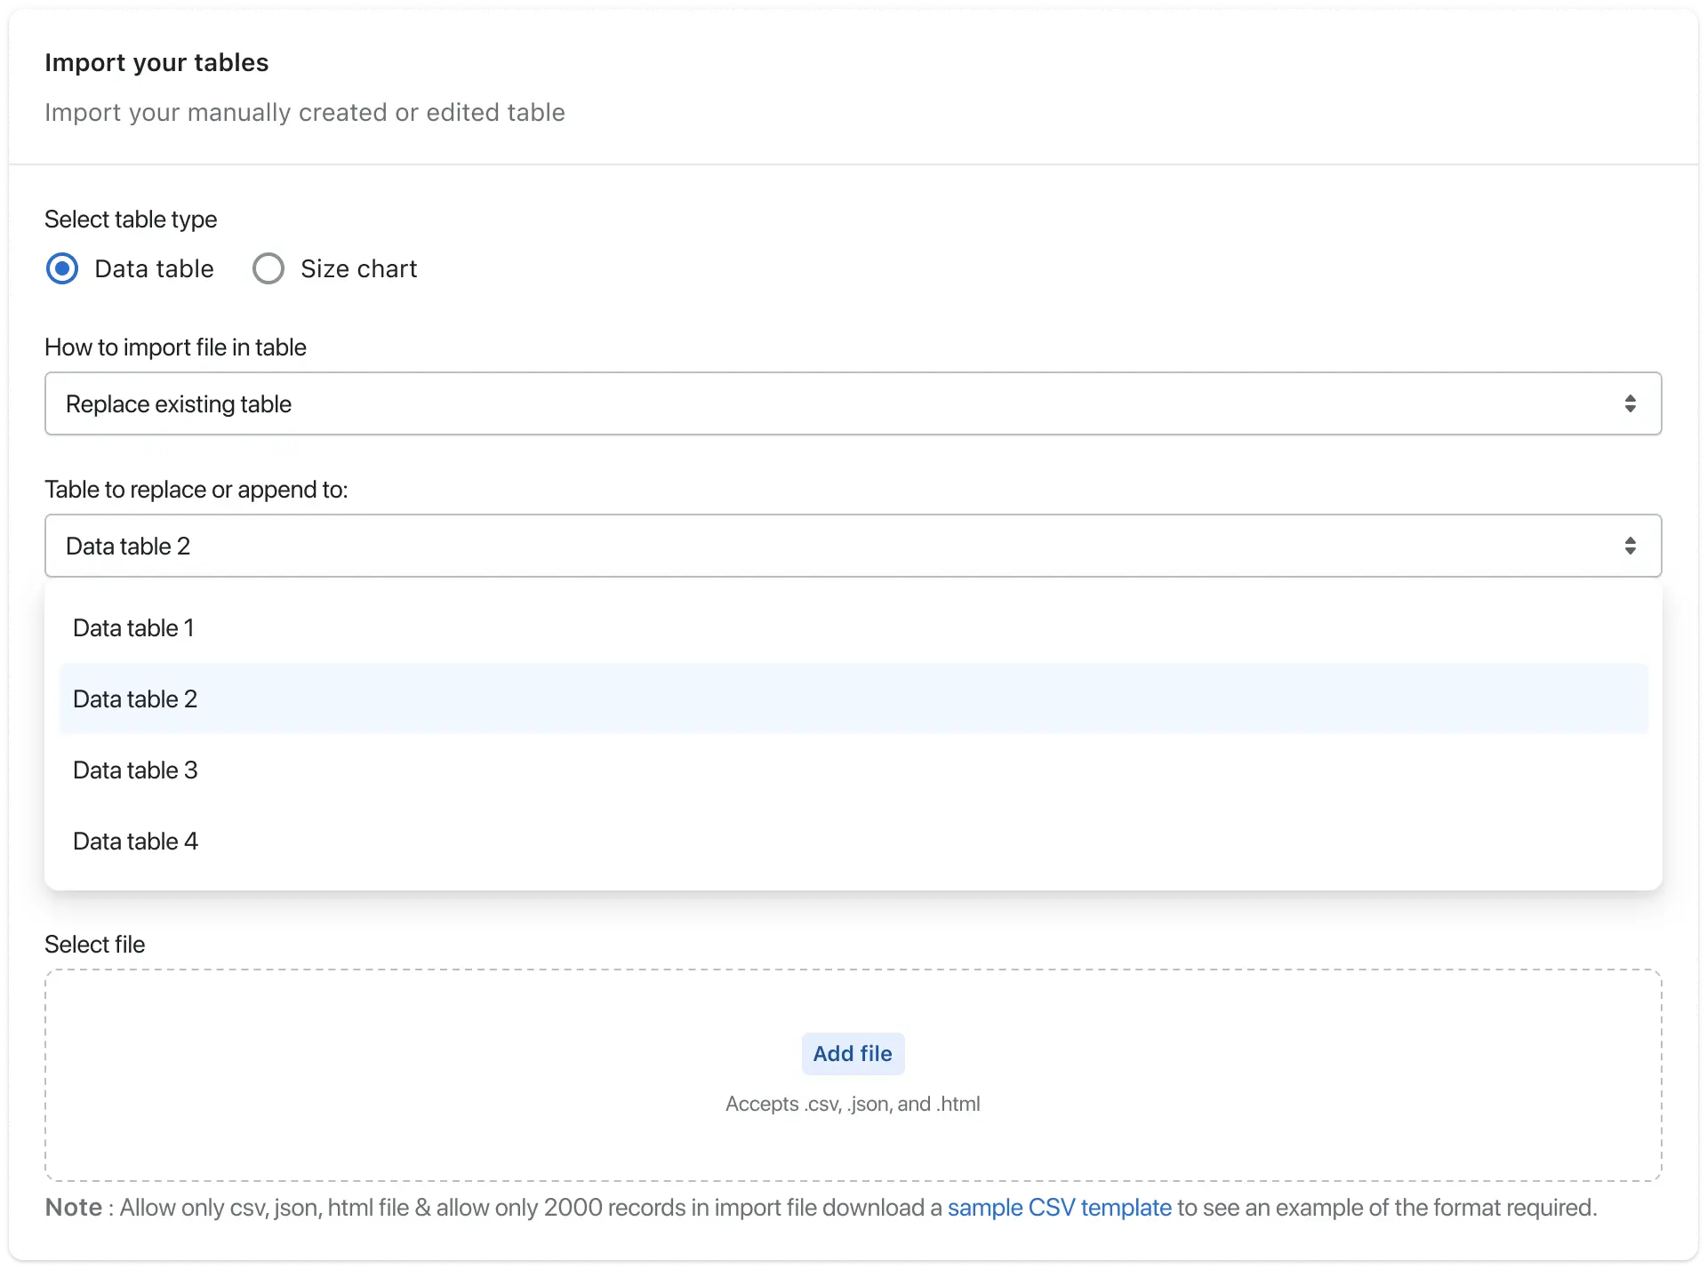Click the up-down arrows icon in the Replace existing table field

pyautogui.click(x=1630, y=403)
